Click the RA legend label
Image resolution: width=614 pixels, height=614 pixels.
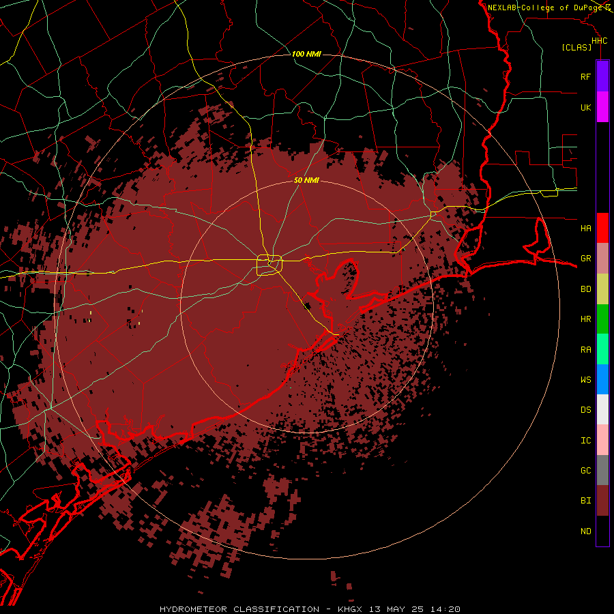pyautogui.click(x=585, y=349)
